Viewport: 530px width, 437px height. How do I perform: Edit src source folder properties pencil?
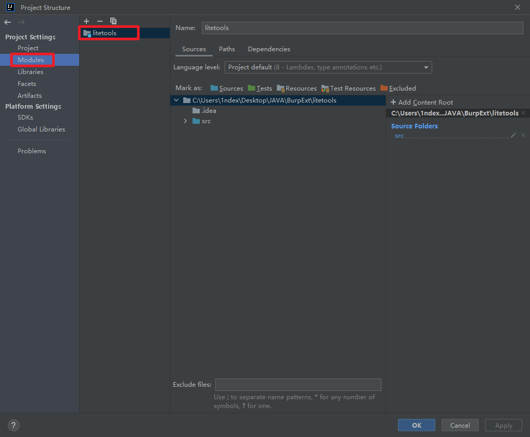point(513,135)
